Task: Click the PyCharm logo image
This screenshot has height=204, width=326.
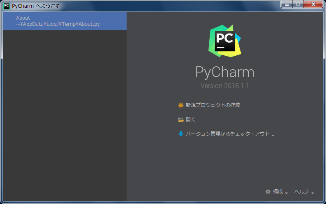Action: point(225,41)
